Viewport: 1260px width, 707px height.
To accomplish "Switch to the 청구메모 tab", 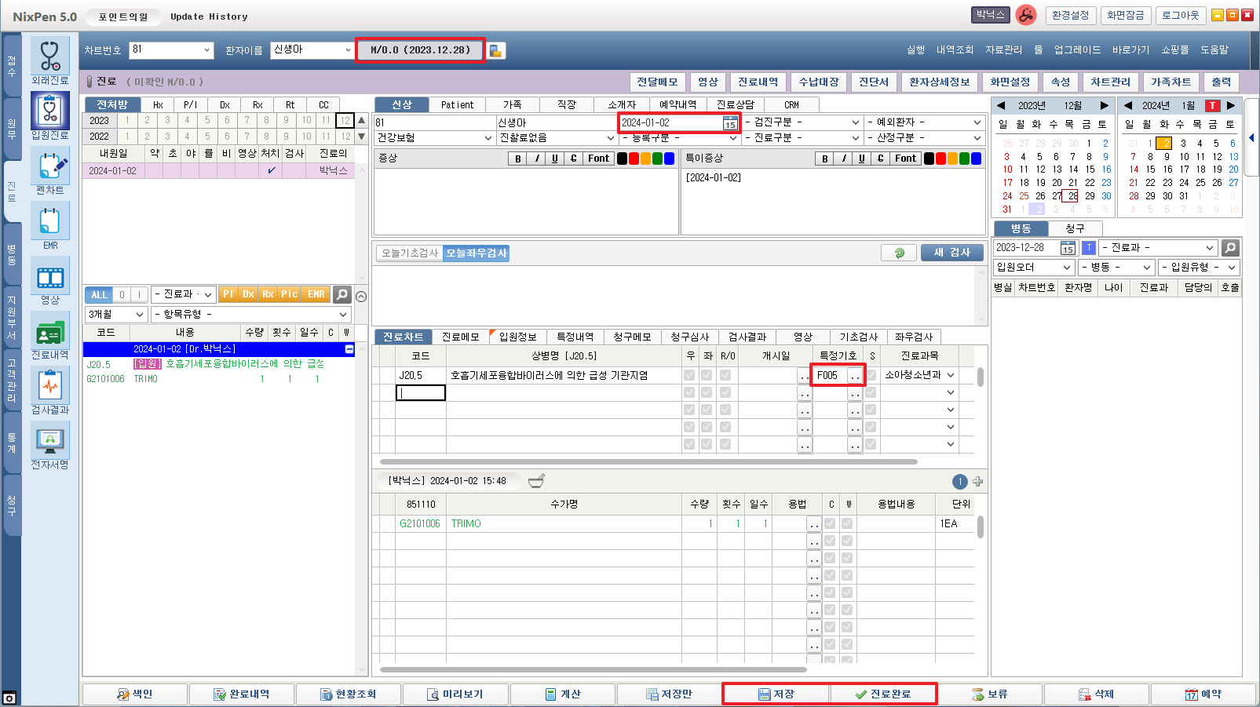I will [x=632, y=337].
